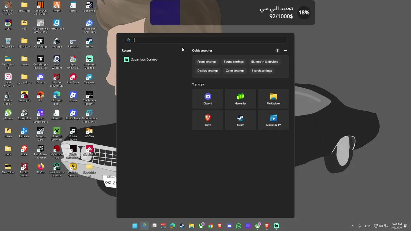Screen dimensions: 411x231
Task: Open the T account button in the search panel
Action: click(277, 50)
